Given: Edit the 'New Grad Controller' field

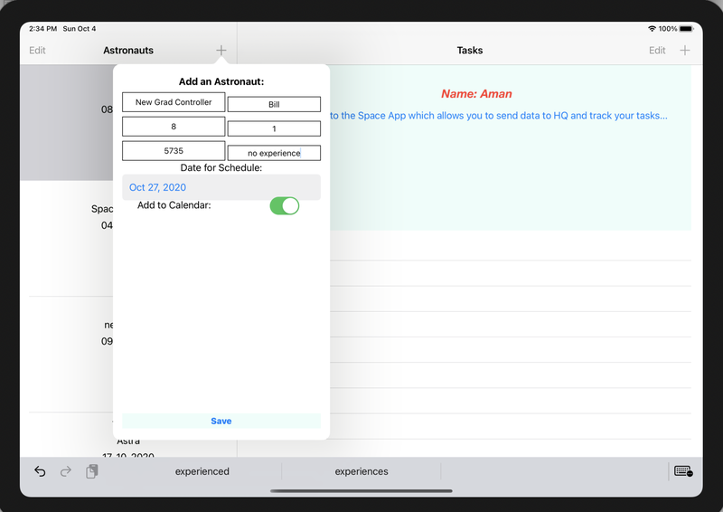Looking at the screenshot, I should click(174, 102).
